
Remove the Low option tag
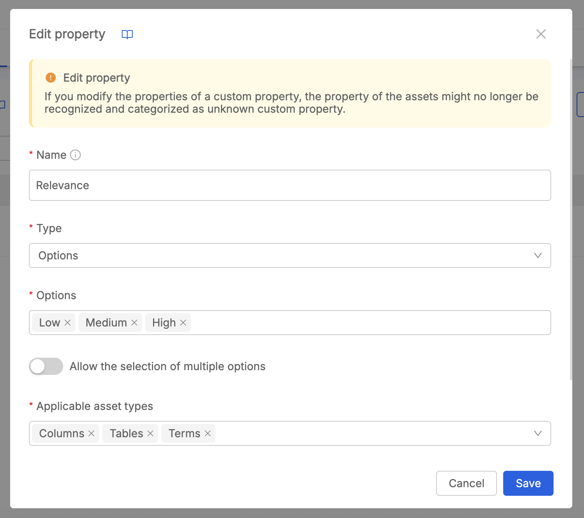[68, 323]
